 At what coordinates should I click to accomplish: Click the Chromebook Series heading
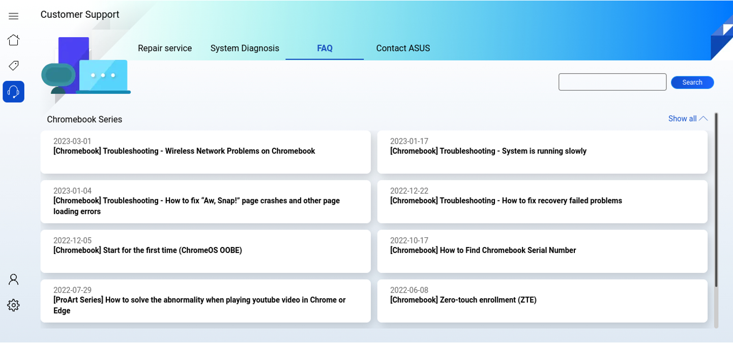click(84, 119)
